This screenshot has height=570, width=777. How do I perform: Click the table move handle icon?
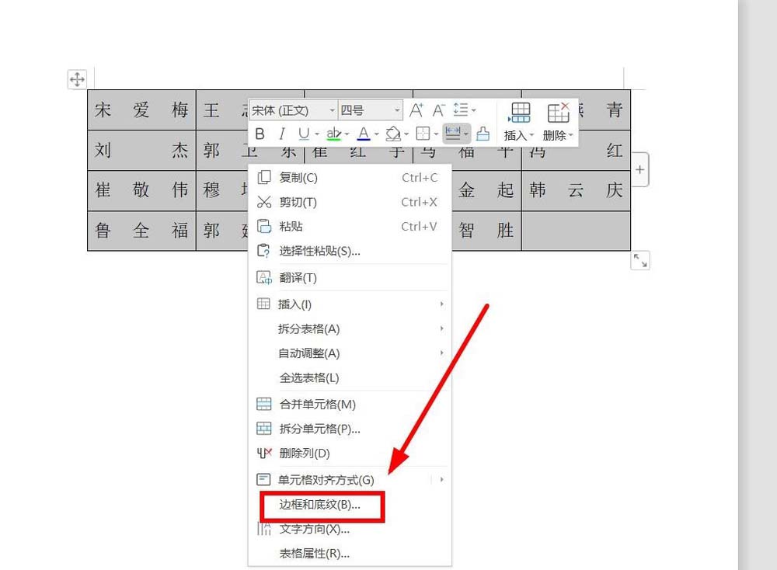pos(77,79)
